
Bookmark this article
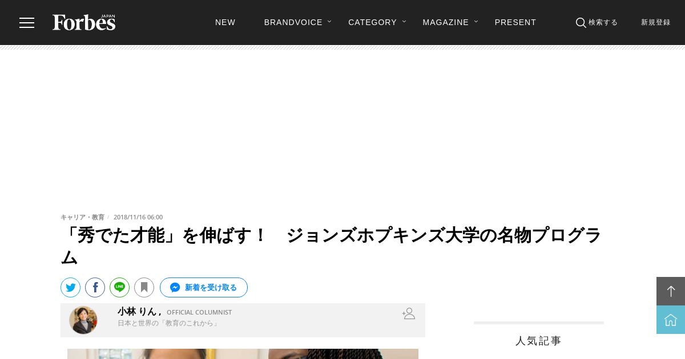click(144, 287)
